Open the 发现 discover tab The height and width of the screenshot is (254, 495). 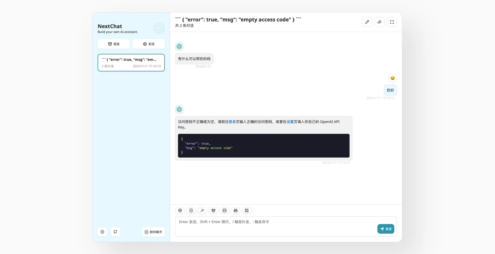(x=149, y=44)
